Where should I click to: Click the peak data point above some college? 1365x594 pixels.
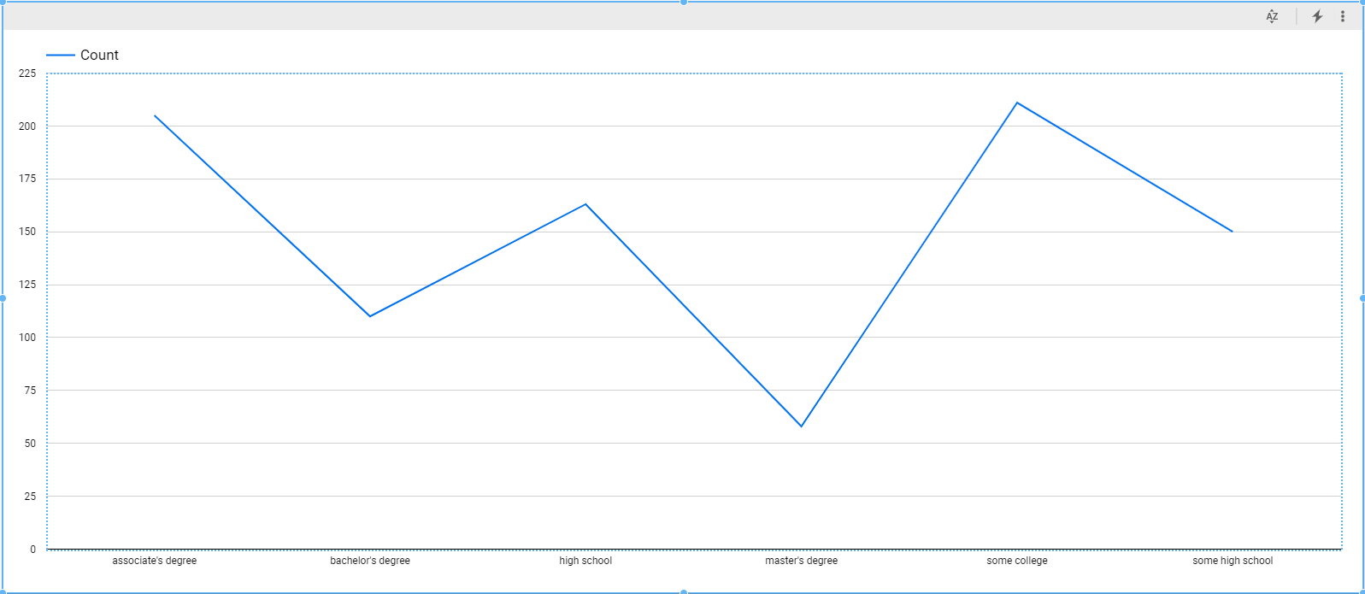point(1016,103)
